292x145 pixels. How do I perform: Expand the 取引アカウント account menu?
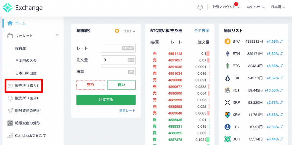click(226, 7)
